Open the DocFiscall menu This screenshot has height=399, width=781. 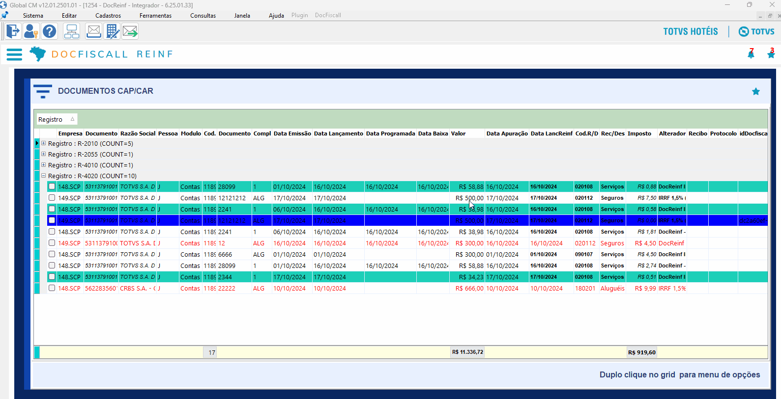[x=328, y=15]
